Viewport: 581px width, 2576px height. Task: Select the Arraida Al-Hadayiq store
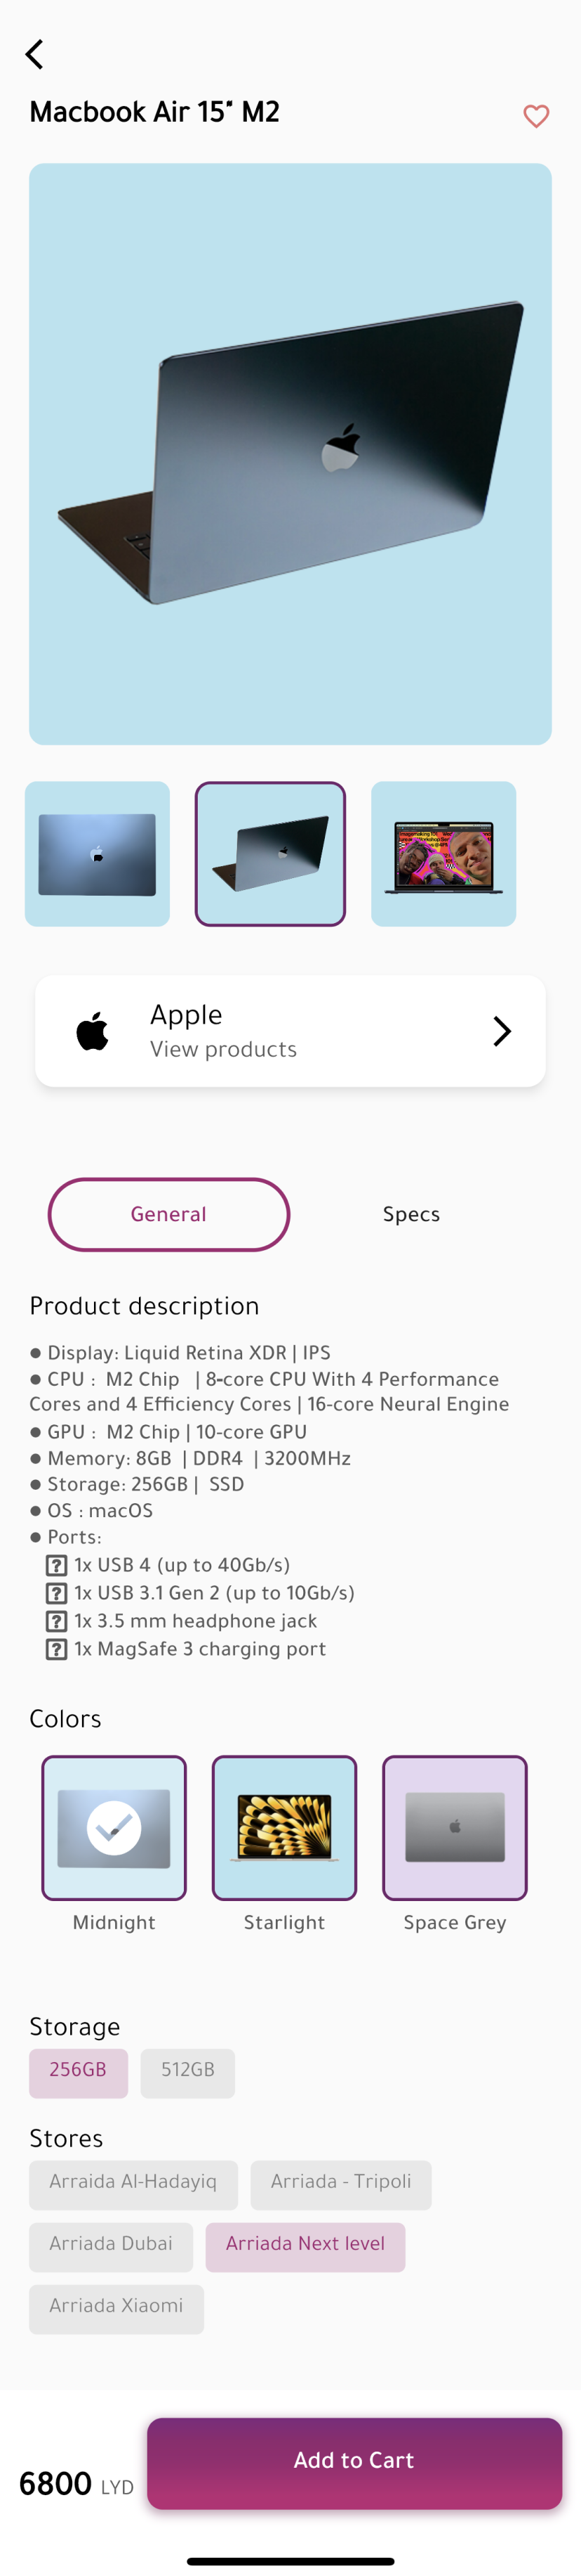(x=133, y=2186)
